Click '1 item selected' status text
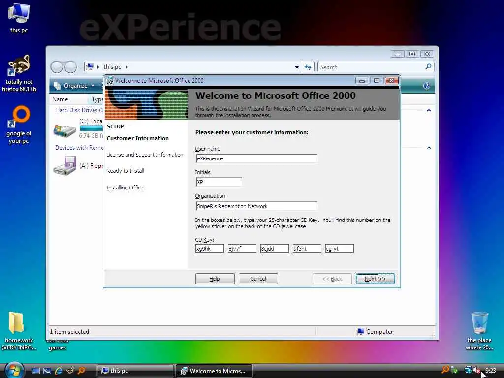Image resolution: width=504 pixels, height=378 pixels. [69, 332]
